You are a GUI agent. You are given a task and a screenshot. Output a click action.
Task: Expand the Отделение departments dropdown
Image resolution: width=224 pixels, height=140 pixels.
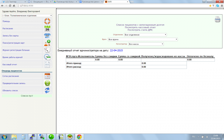145,35
